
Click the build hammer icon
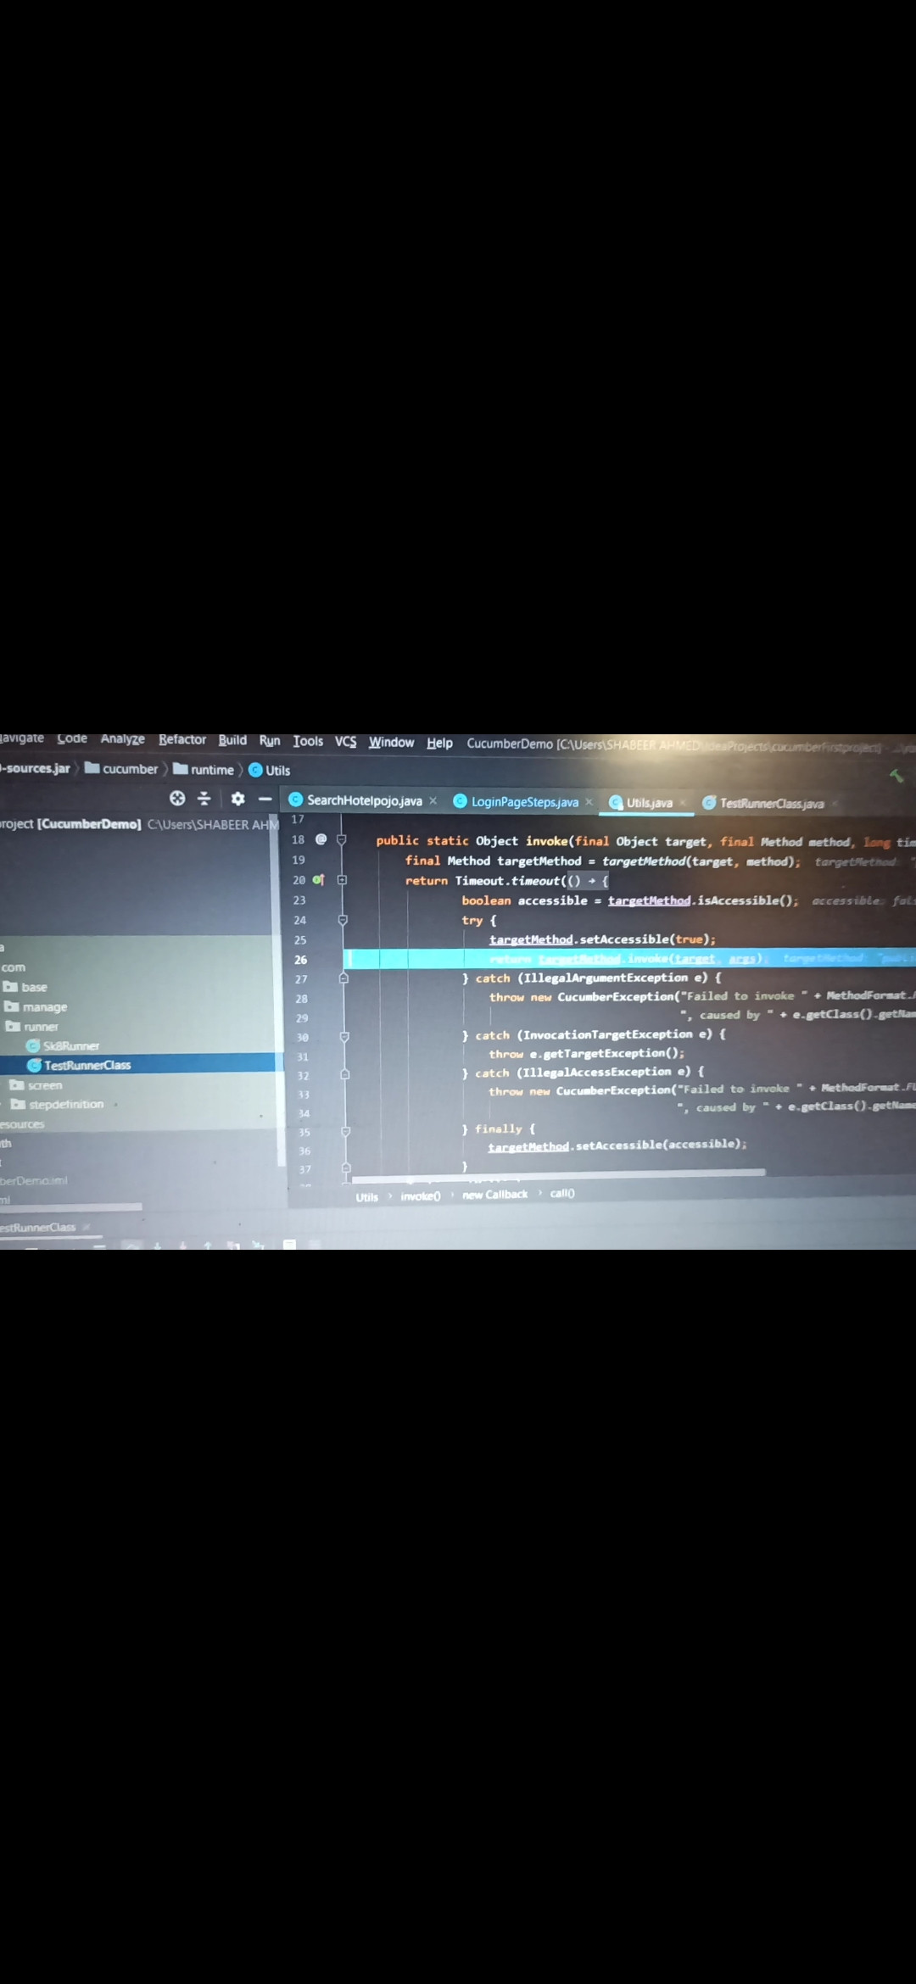point(896,775)
